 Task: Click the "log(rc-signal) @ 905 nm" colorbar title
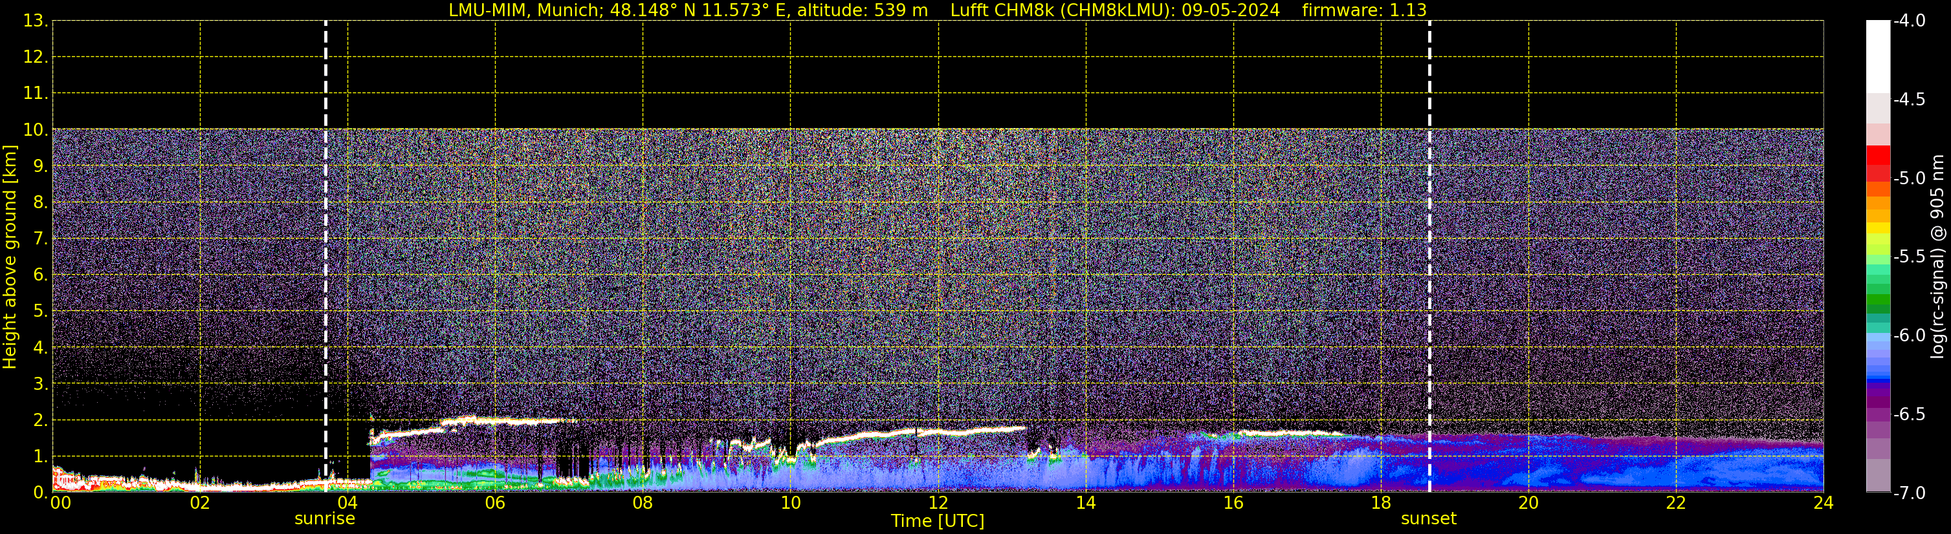coord(1937,257)
